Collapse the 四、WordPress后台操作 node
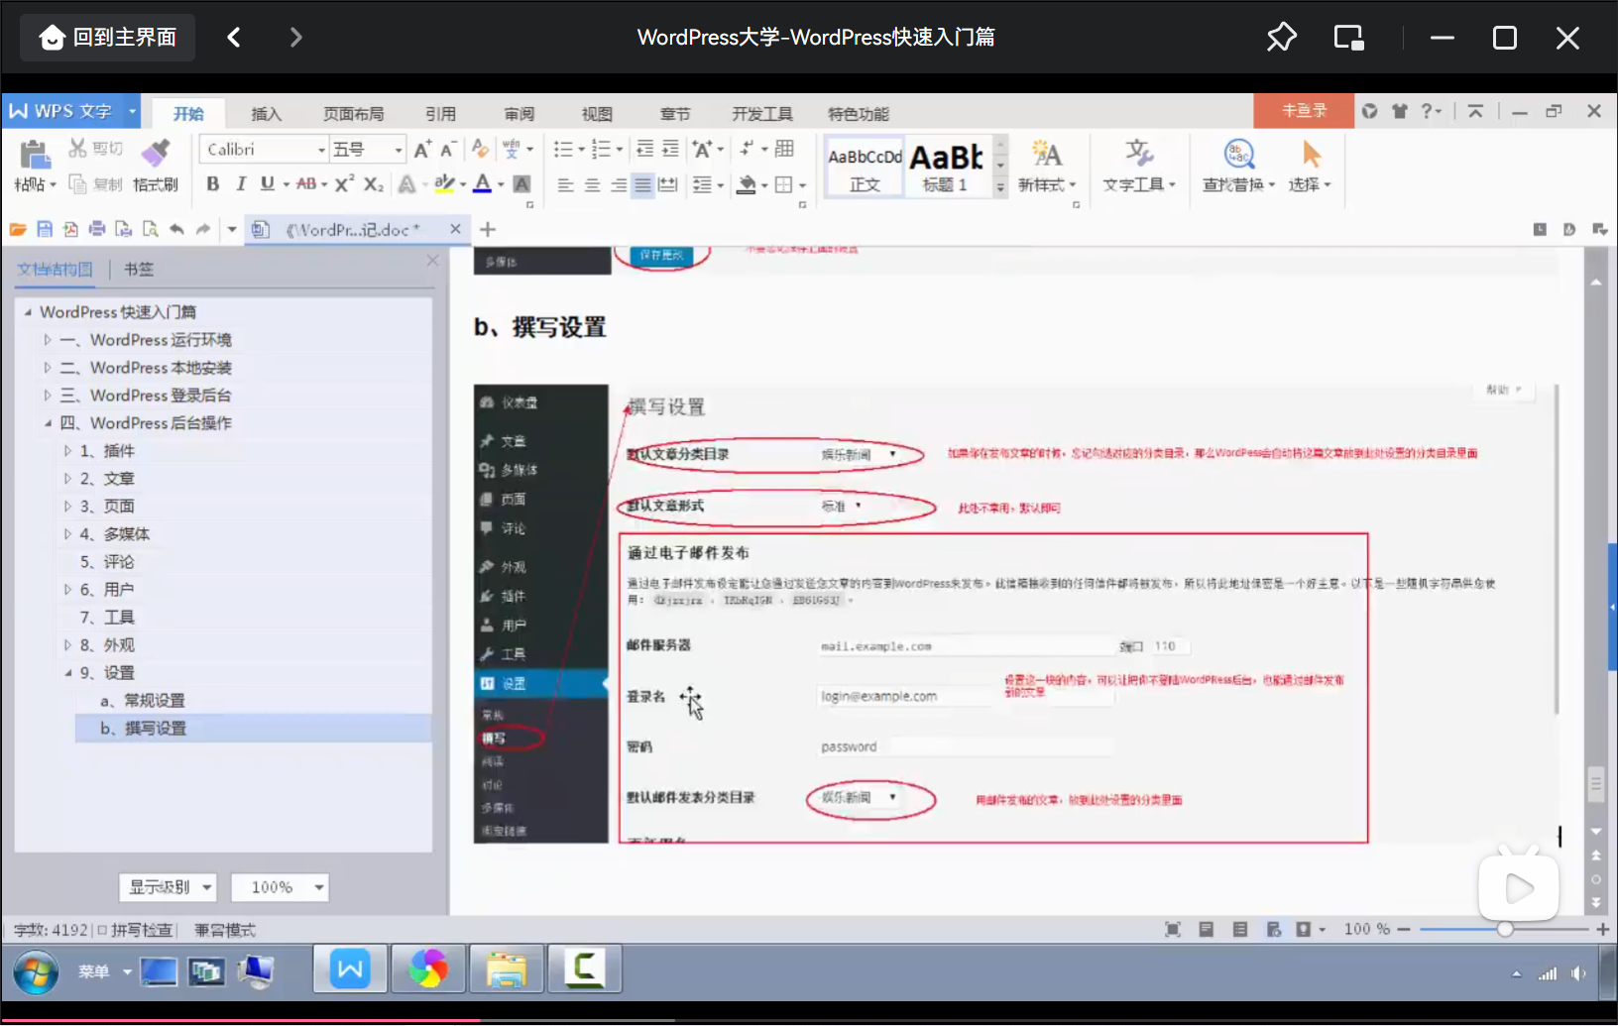This screenshot has width=1618, height=1026. (x=47, y=423)
